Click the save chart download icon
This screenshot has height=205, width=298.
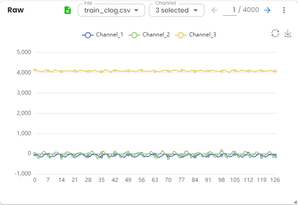[x=288, y=33]
